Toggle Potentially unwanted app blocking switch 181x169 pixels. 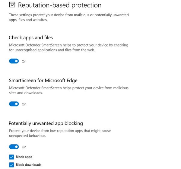tap(14, 147)
